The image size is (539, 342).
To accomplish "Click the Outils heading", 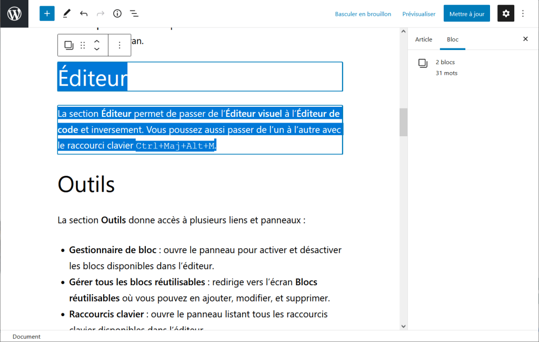I will (x=86, y=184).
